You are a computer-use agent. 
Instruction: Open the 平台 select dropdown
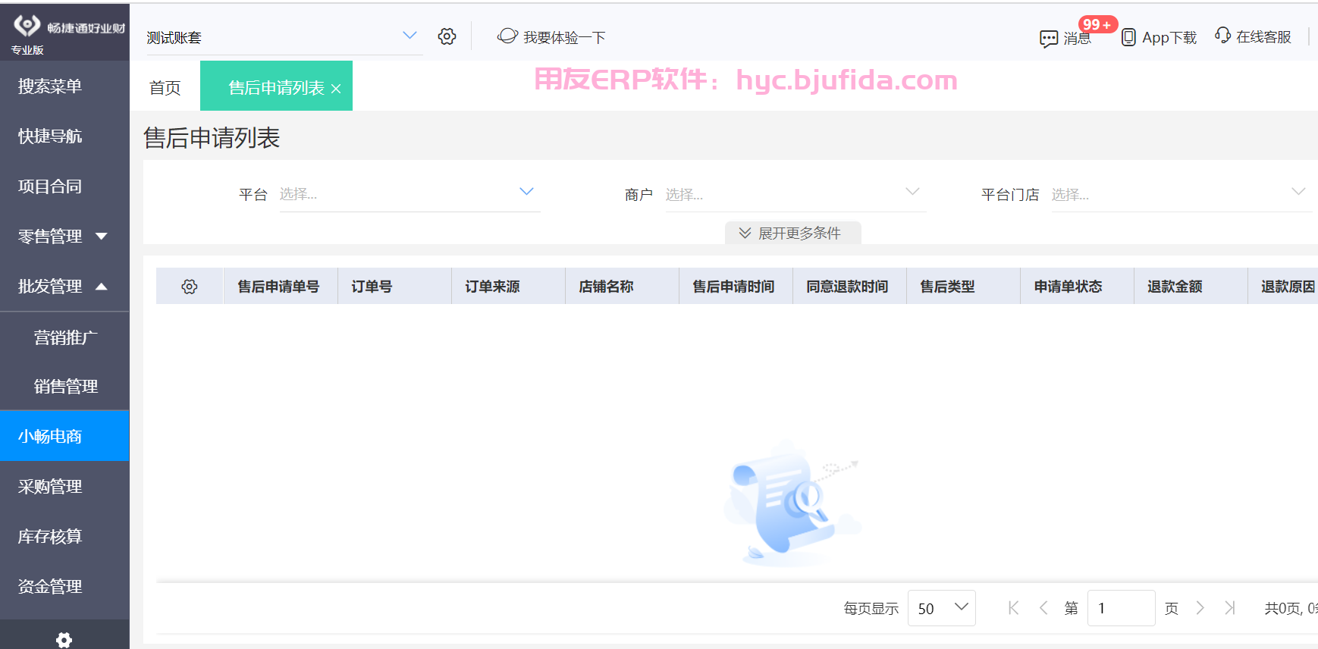pyautogui.click(x=410, y=194)
